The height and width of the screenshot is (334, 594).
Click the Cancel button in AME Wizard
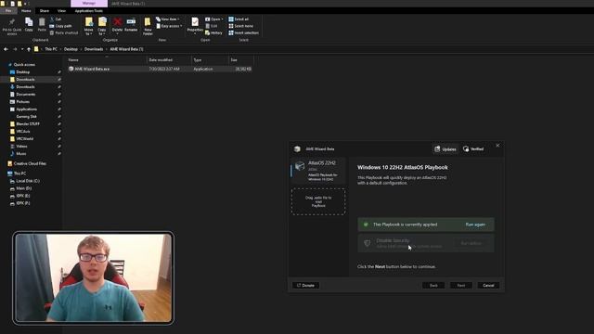[488, 285]
